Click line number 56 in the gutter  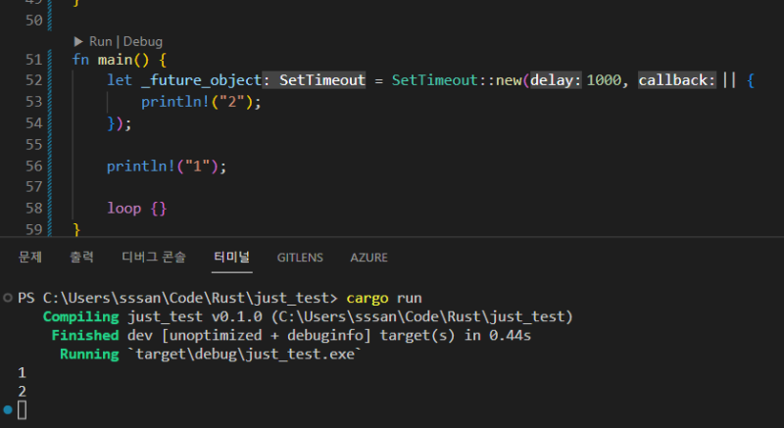pos(33,166)
